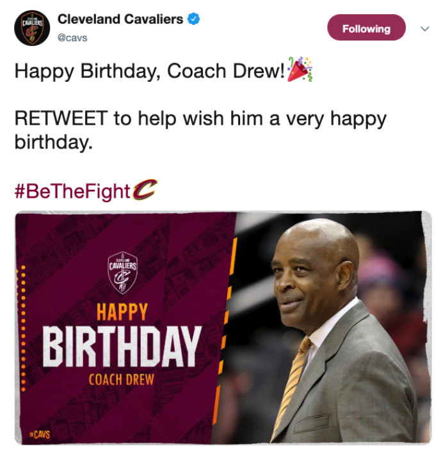Open the Cleveland Cavaliers profile avatar
443x453 pixels.
tap(32, 28)
